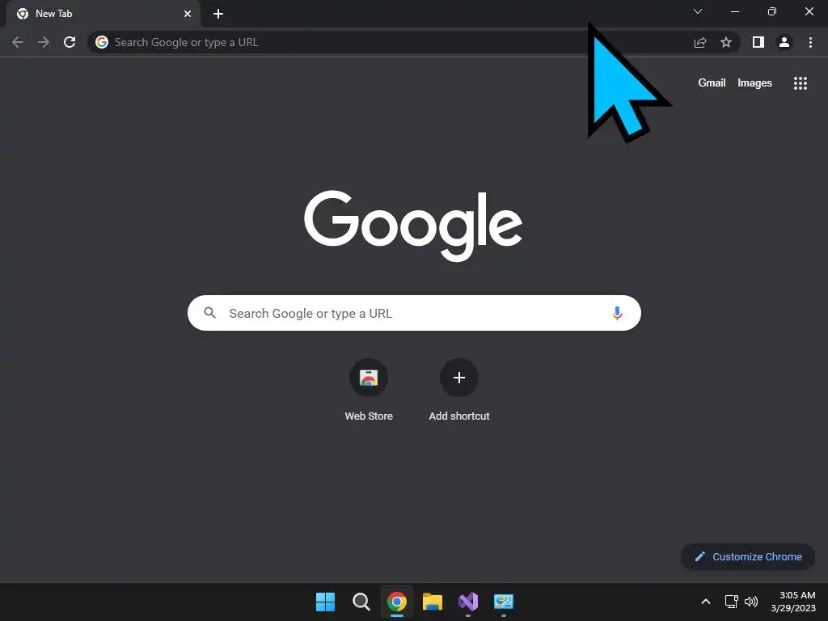Open the clock showing 3:05 AM
The width and height of the screenshot is (828, 621).
[x=793, y=602]
